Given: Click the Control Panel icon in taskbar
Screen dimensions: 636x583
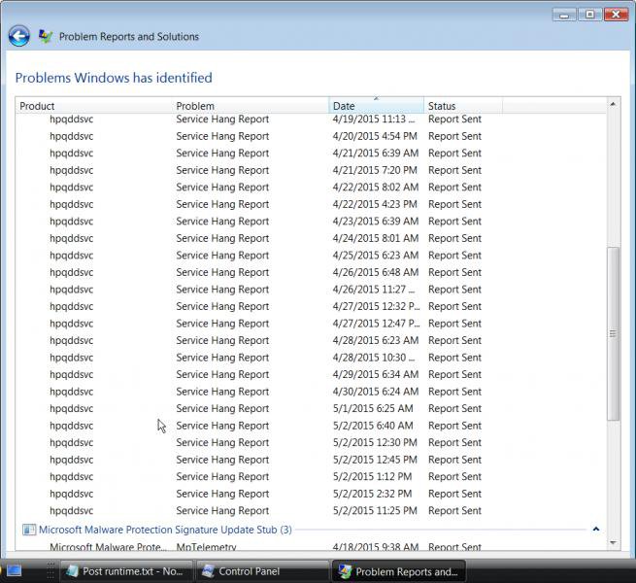Looking at the screenshot, I should (x=209, y=571).
